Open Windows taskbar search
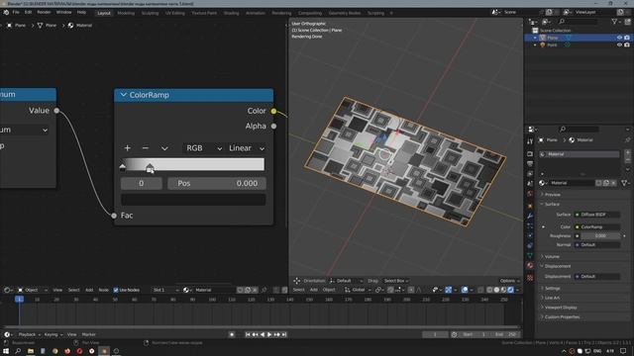This screenshot has width=634, height=356. point(18,351)
